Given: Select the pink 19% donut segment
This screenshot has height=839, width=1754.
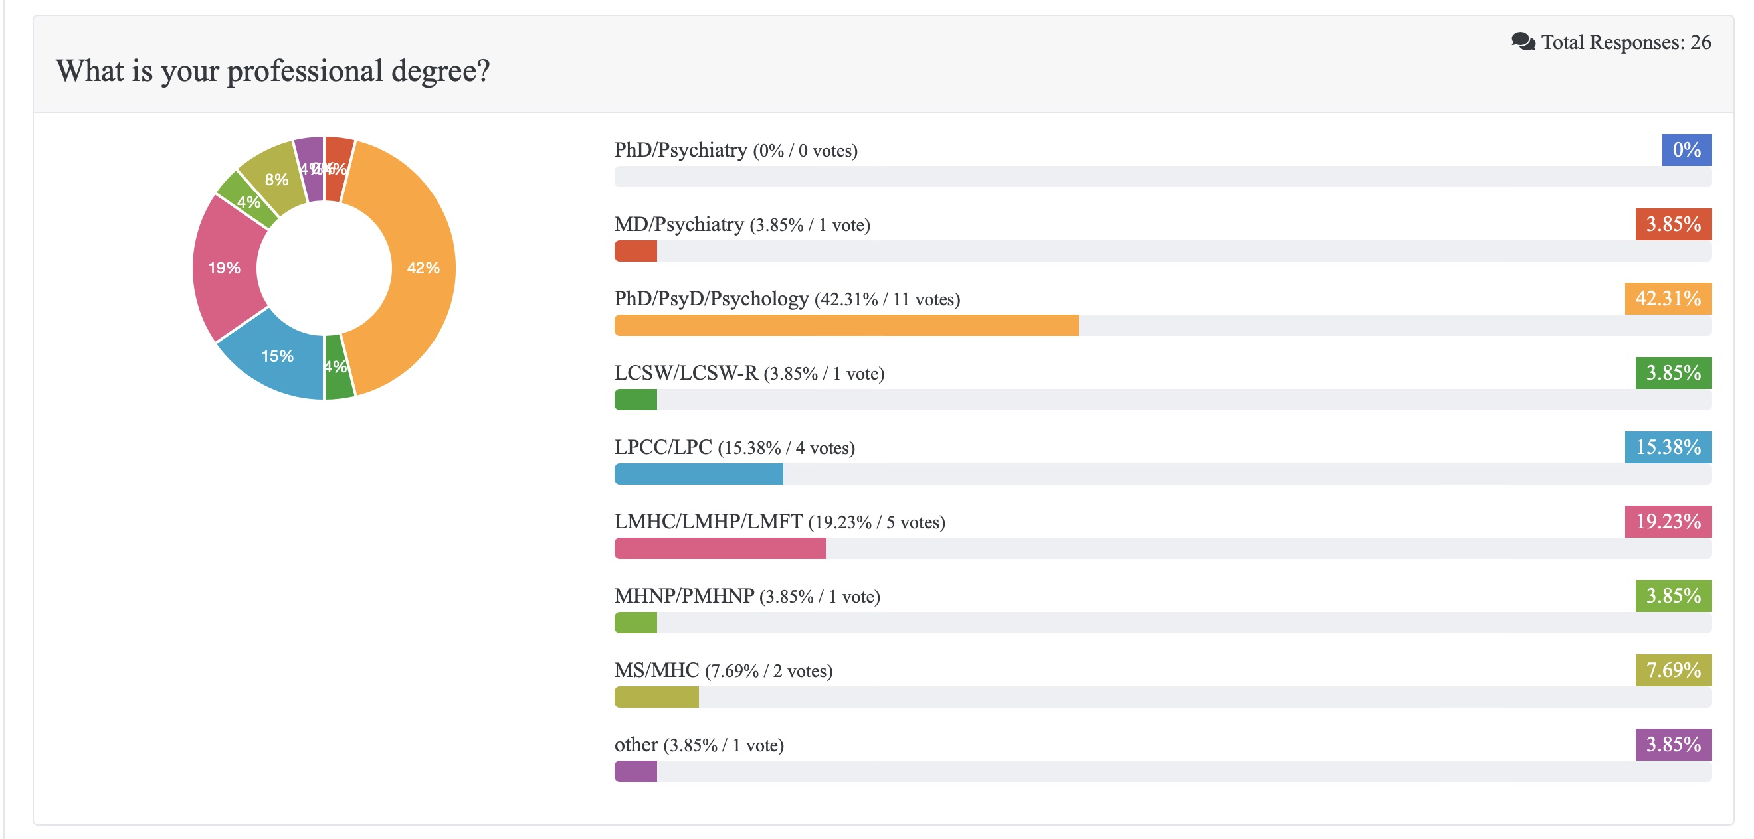Looking at the screenshot, I should (x=224, y=267).
